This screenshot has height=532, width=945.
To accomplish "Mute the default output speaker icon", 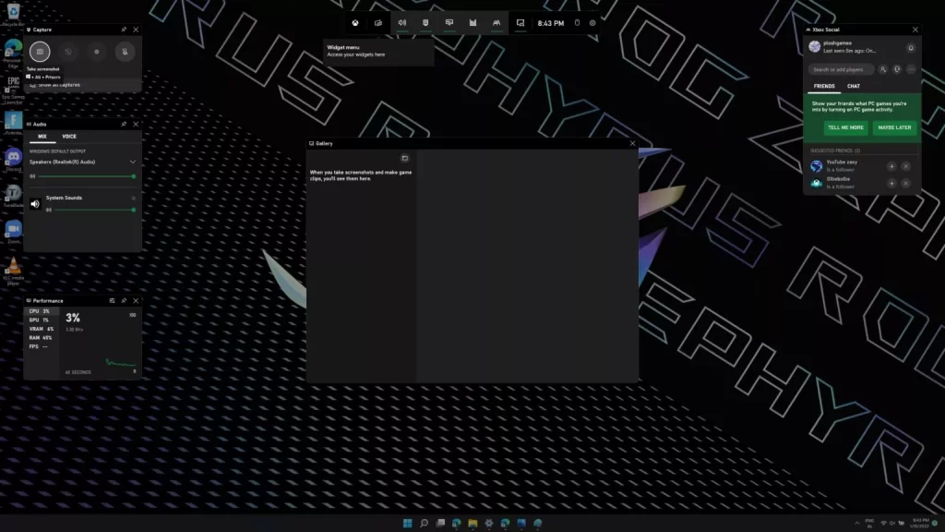I will tap(32, 176).
